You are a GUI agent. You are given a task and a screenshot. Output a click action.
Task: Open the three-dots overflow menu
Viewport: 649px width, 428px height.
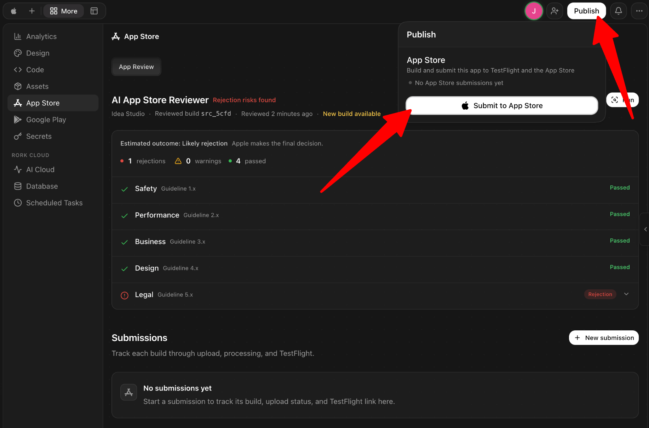pyautogui.click(x=639, y=11)
